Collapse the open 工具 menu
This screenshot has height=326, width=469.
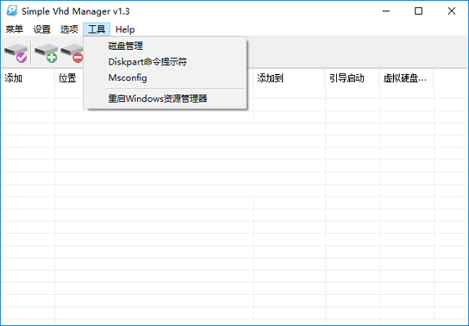[96, 29]
